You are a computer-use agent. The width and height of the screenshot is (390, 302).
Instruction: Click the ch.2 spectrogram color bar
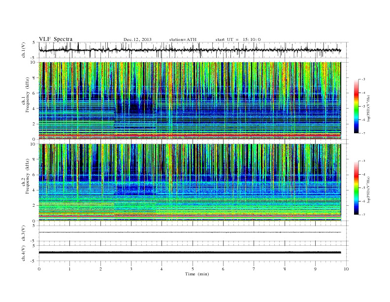(x=357, y=188)
